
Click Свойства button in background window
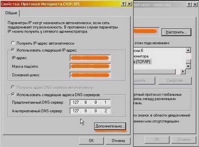(175, 80)
